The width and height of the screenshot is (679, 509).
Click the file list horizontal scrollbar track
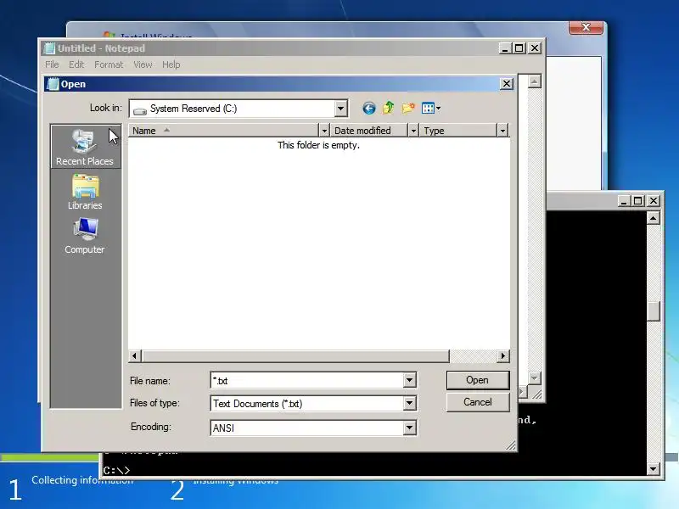tap(473, 355)
